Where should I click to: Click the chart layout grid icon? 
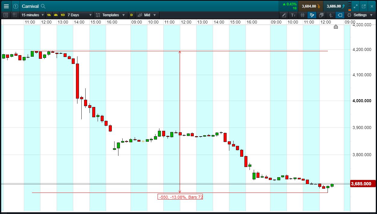tap(15, 15)
